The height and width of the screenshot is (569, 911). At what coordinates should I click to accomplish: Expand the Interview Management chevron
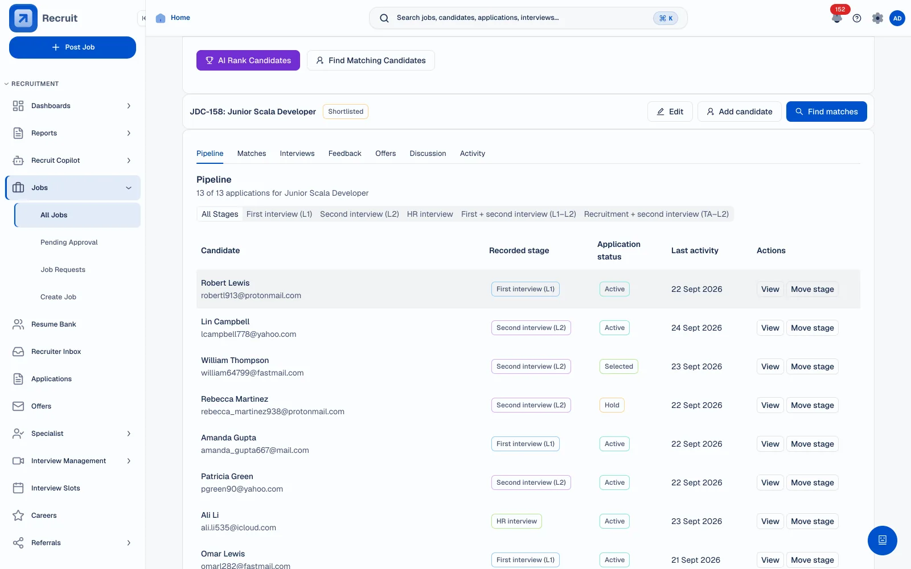[x=129, y=461]
